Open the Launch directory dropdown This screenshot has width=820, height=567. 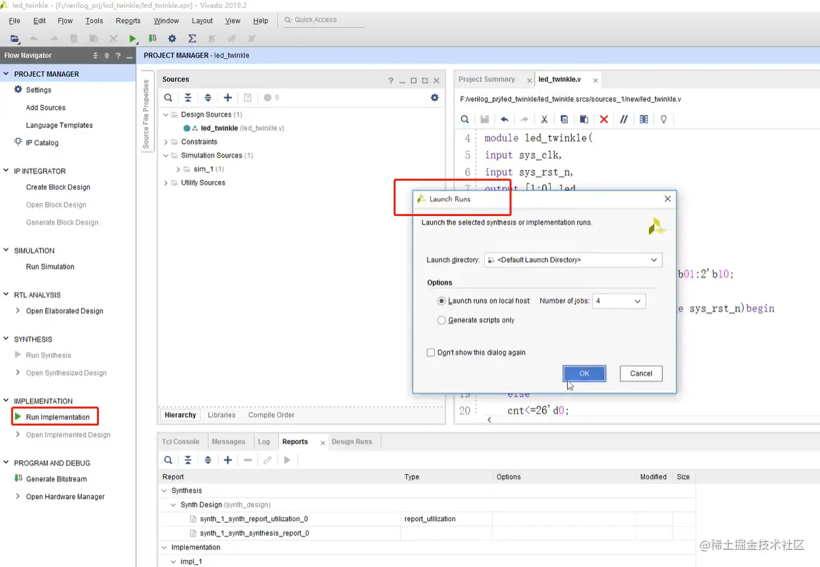coord(573,260)
